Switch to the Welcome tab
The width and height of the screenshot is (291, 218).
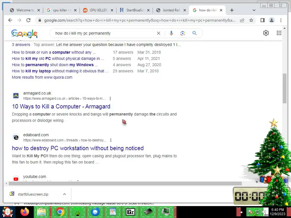tap(25, 10)
